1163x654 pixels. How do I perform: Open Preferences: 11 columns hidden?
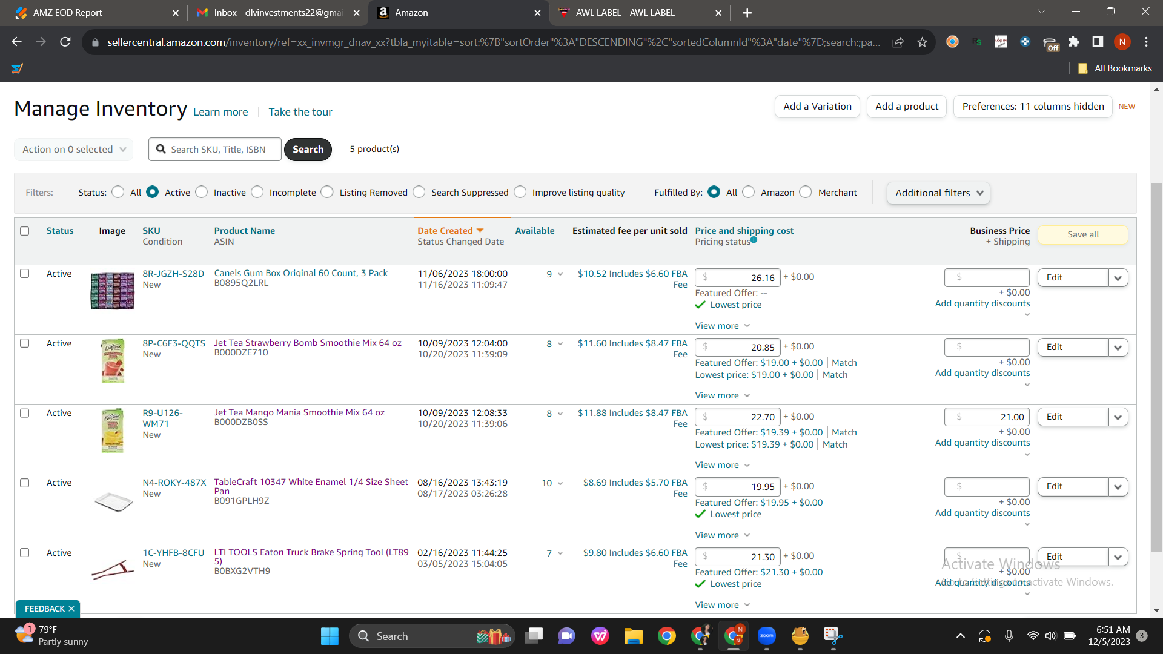(x=1033, y=107)
